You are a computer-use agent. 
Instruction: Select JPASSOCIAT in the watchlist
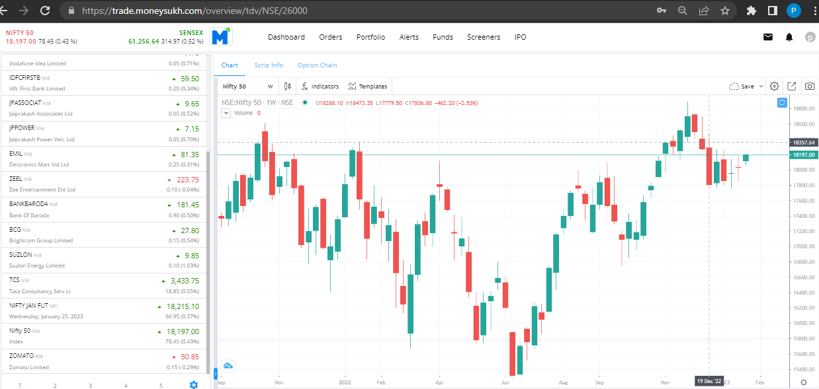pyautogui.click(x=104, y=108)
